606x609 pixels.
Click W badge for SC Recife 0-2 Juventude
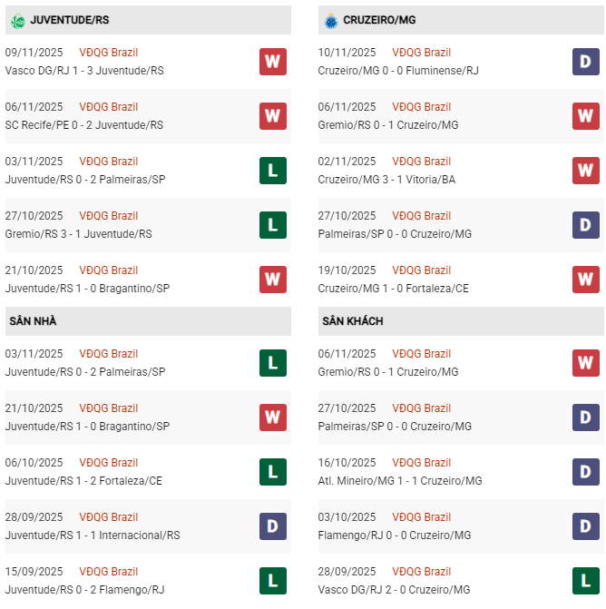point(272,116)
